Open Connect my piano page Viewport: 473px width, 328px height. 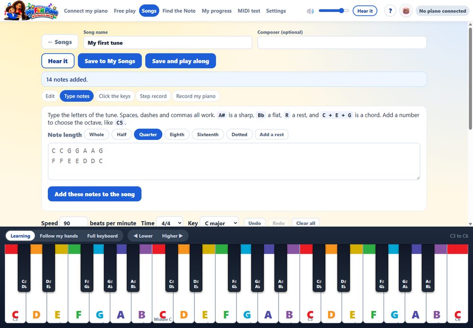pyautogui.click(x=86, y=11)
